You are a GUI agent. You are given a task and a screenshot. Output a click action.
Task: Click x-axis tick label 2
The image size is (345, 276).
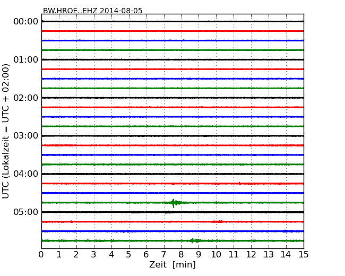tap(76, 255)
